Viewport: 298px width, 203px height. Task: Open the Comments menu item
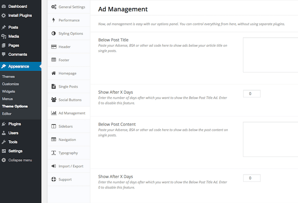[20, 54]
